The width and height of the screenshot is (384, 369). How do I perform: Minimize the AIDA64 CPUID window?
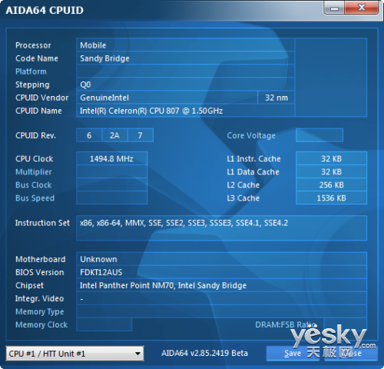coord(334,8)
